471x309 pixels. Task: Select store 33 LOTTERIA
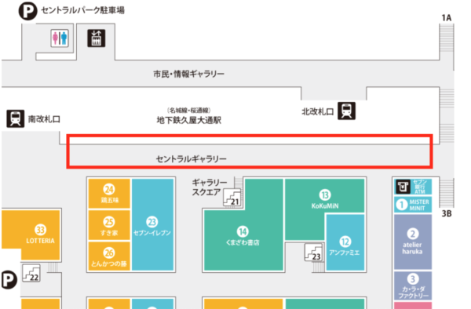40,235
